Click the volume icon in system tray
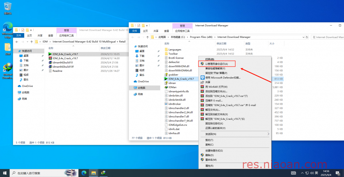This screenshot has width=344, height=177. tap(312, 173)
